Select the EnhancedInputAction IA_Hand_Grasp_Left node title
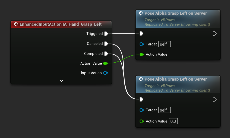 (61, 24)
